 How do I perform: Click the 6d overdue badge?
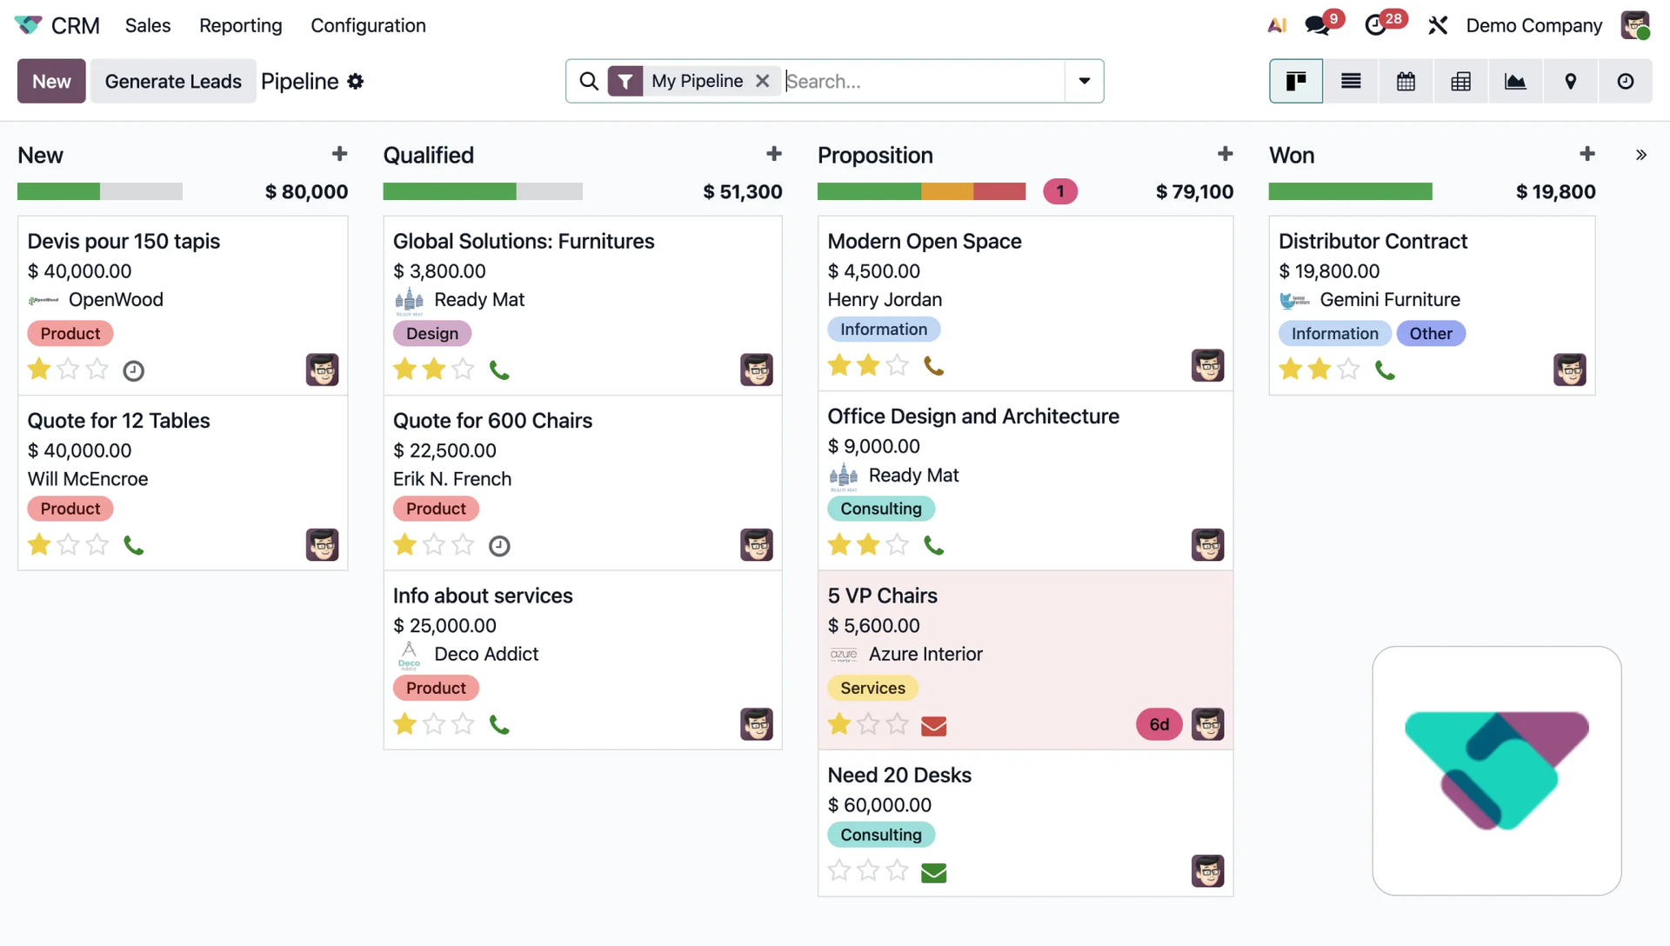coord(1159,724)
